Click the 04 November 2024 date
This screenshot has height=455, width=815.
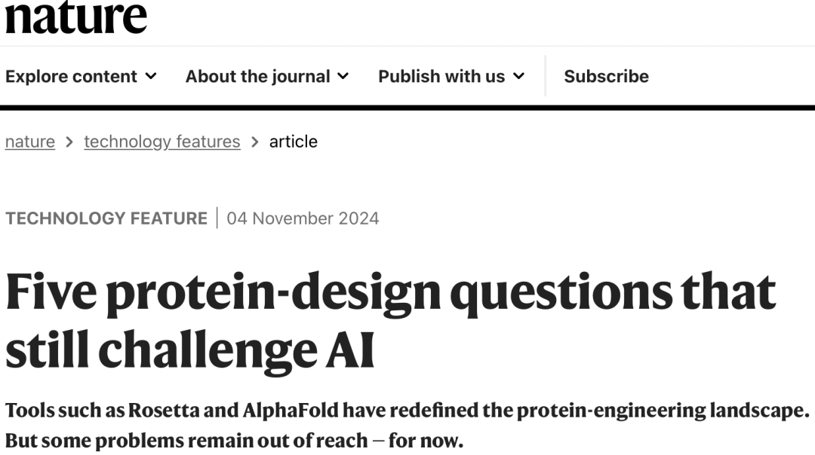pyautogui.click(x=303, y=218)
